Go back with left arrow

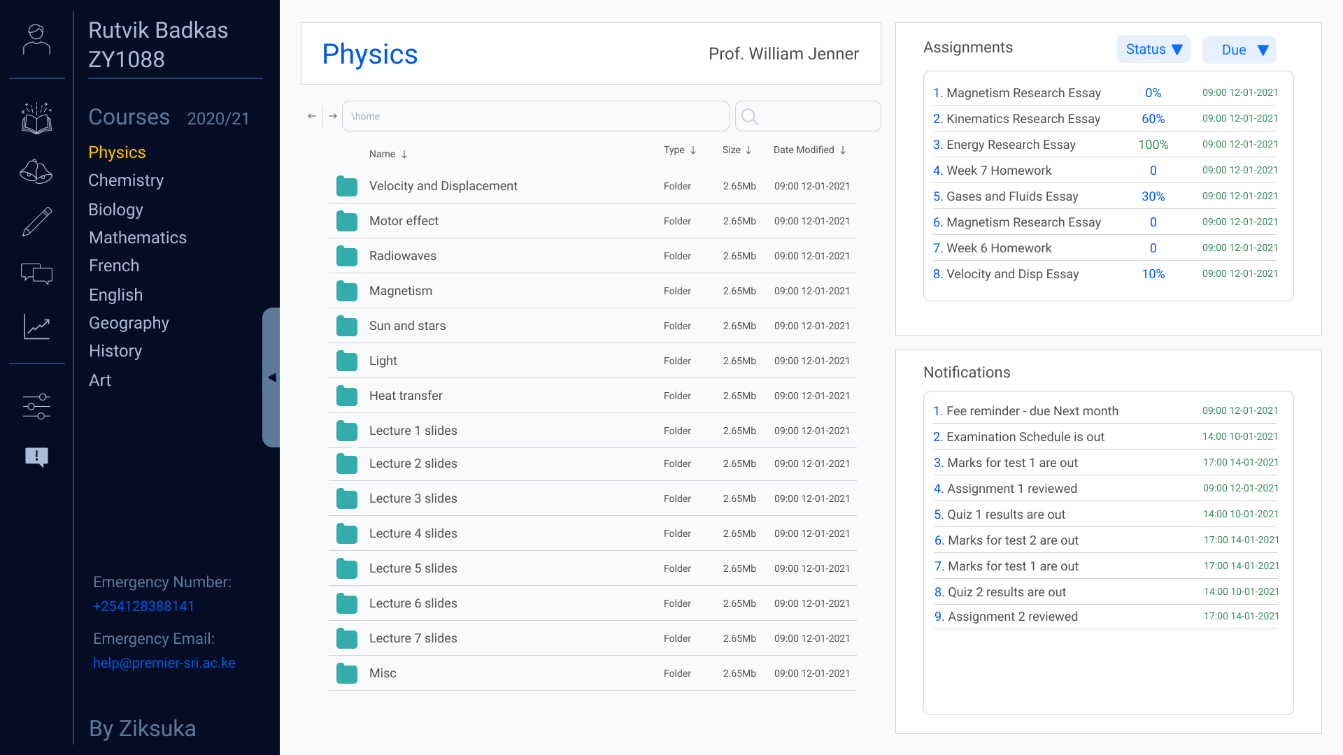(312, 116)
